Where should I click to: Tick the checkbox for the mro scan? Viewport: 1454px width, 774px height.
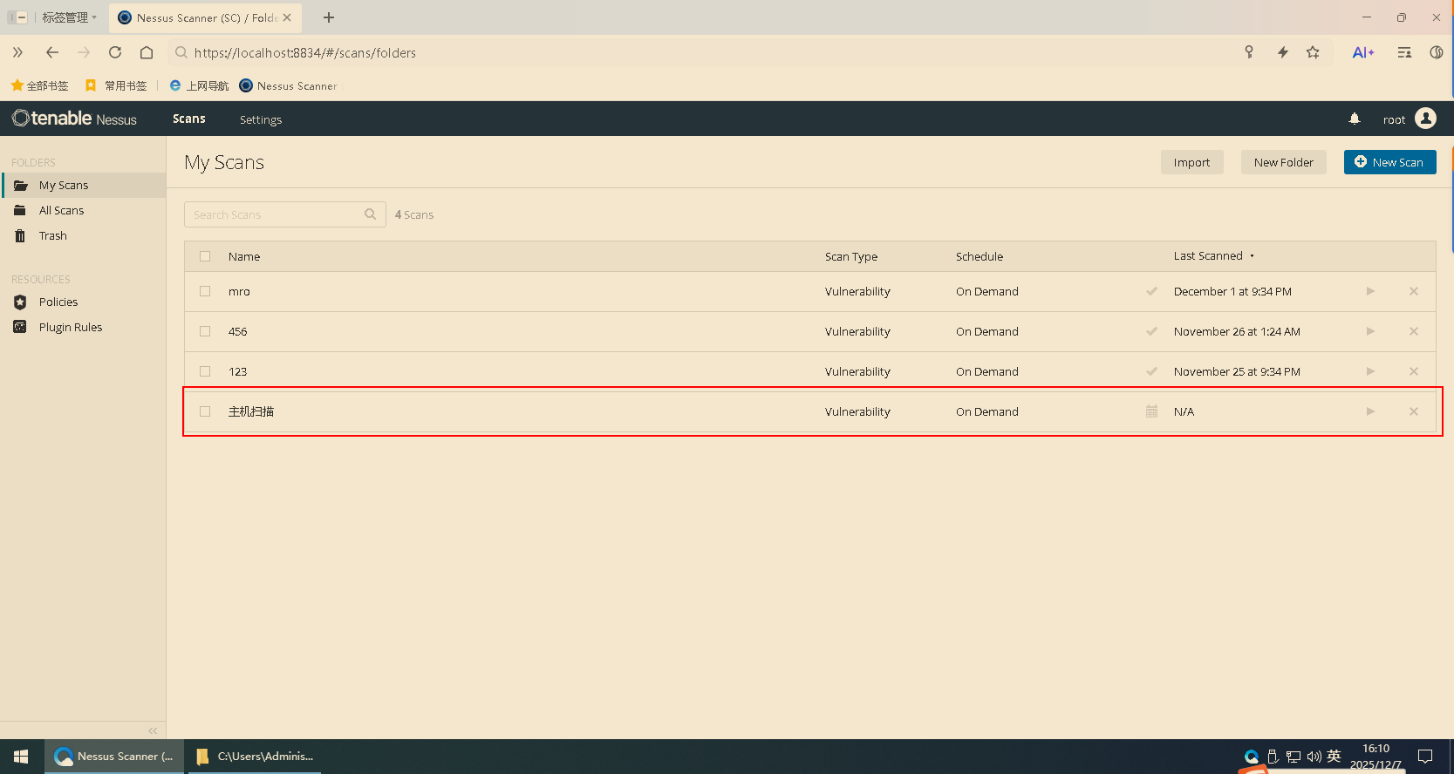[205, 291]
